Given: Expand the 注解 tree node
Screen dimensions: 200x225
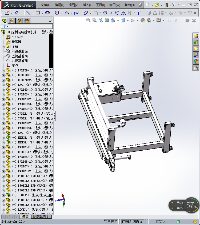Looking at the screenshot, I should pos(3,47).
